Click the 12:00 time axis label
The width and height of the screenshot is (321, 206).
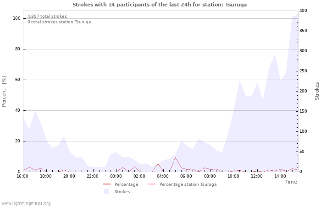click(257, 176)
